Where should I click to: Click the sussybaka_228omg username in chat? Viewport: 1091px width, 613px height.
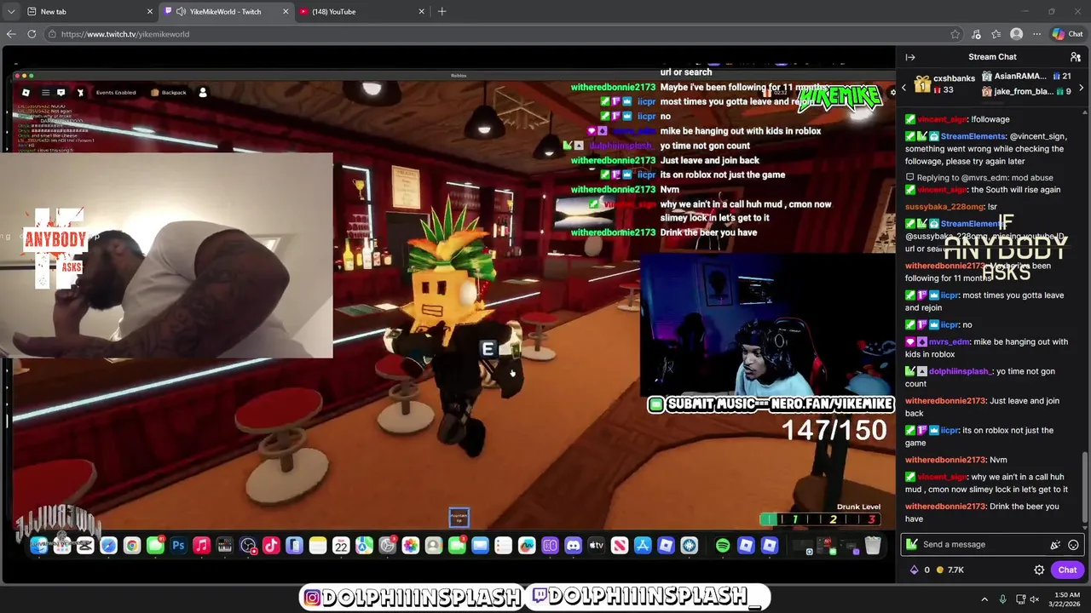[x=944, y=207]
